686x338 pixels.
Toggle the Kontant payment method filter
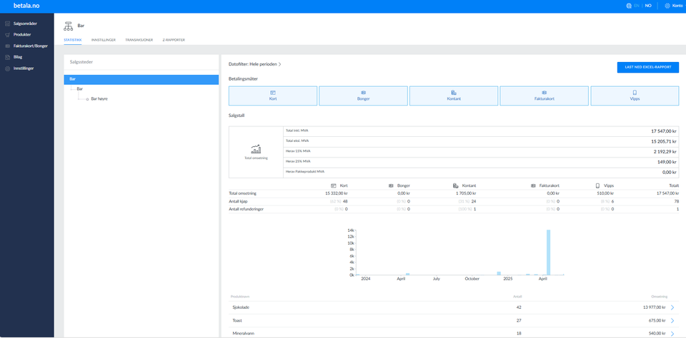[454, 96]
